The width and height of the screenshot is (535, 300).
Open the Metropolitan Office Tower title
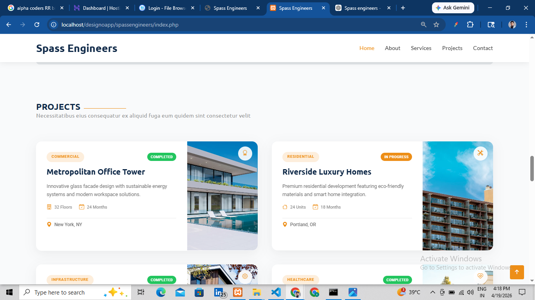click(96, 172)
